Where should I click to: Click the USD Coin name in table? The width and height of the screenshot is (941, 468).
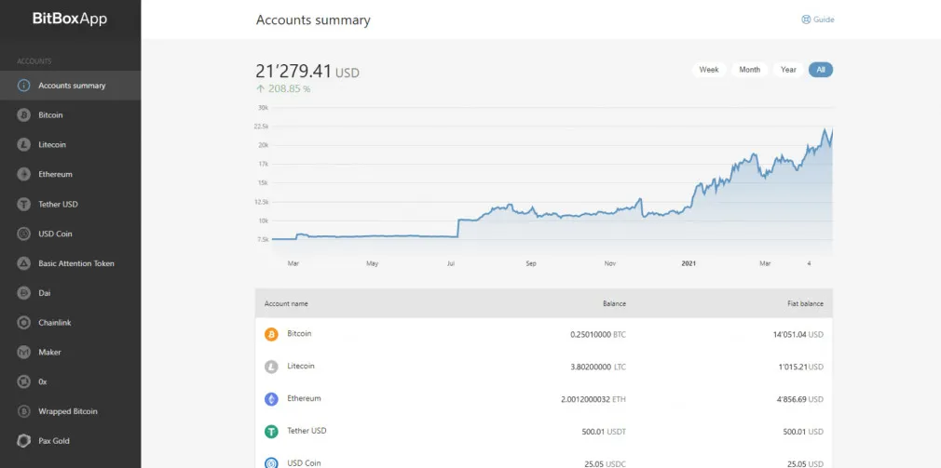pyautogui.click(x=304, y=463)
